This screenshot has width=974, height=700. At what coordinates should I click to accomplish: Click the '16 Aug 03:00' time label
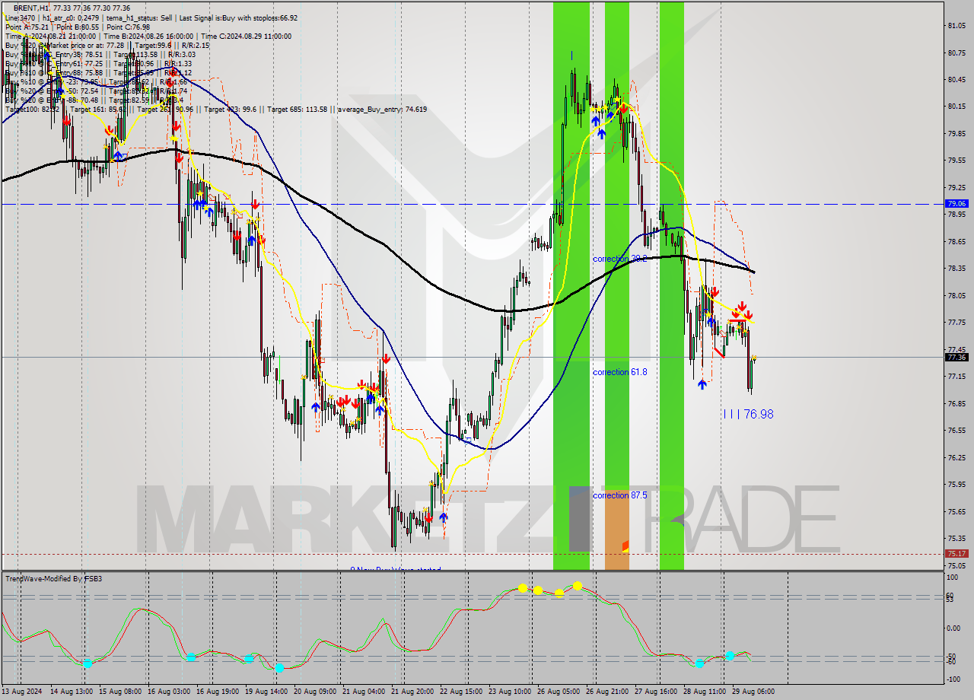tap(169, 692)
